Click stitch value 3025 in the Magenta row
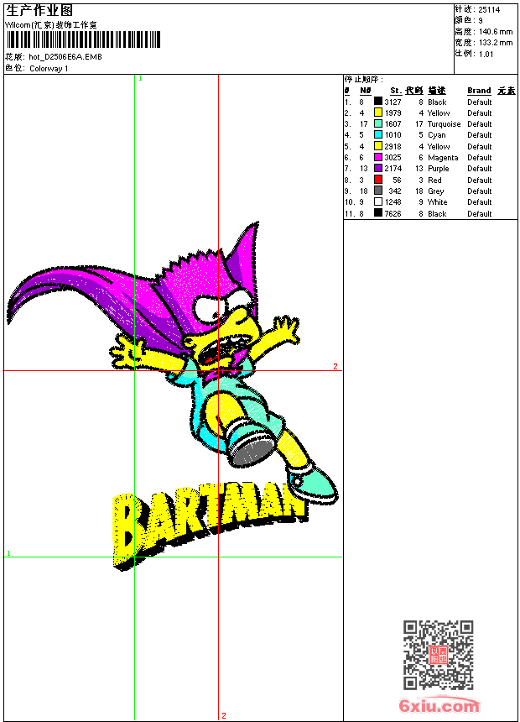 click(393, 158)
